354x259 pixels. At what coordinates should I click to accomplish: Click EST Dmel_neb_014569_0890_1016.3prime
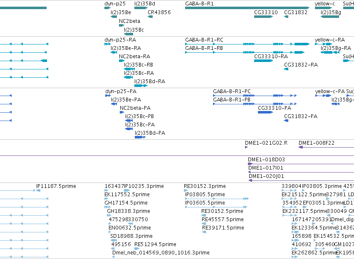[161, 253]
